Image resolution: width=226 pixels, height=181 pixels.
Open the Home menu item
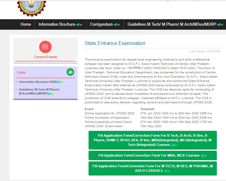pos(26,24)
